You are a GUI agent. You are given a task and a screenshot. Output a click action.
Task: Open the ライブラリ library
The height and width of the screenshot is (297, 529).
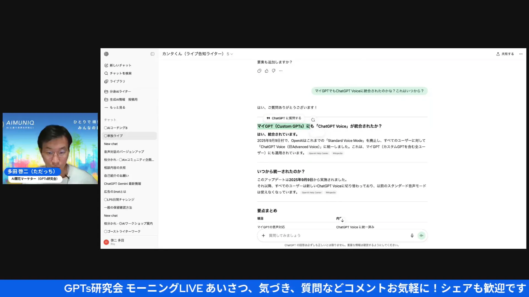click(x=115, y=81)
